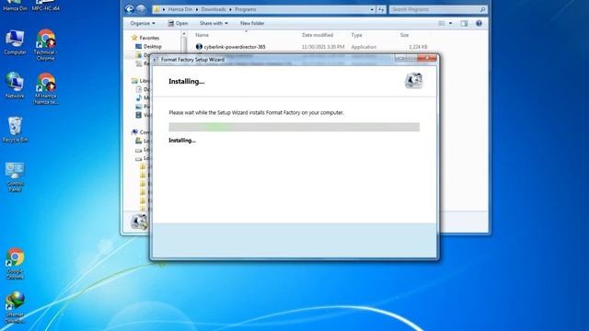Click Explorer back navigation arrow
This screenshot has width=589, height=331.
129,9
